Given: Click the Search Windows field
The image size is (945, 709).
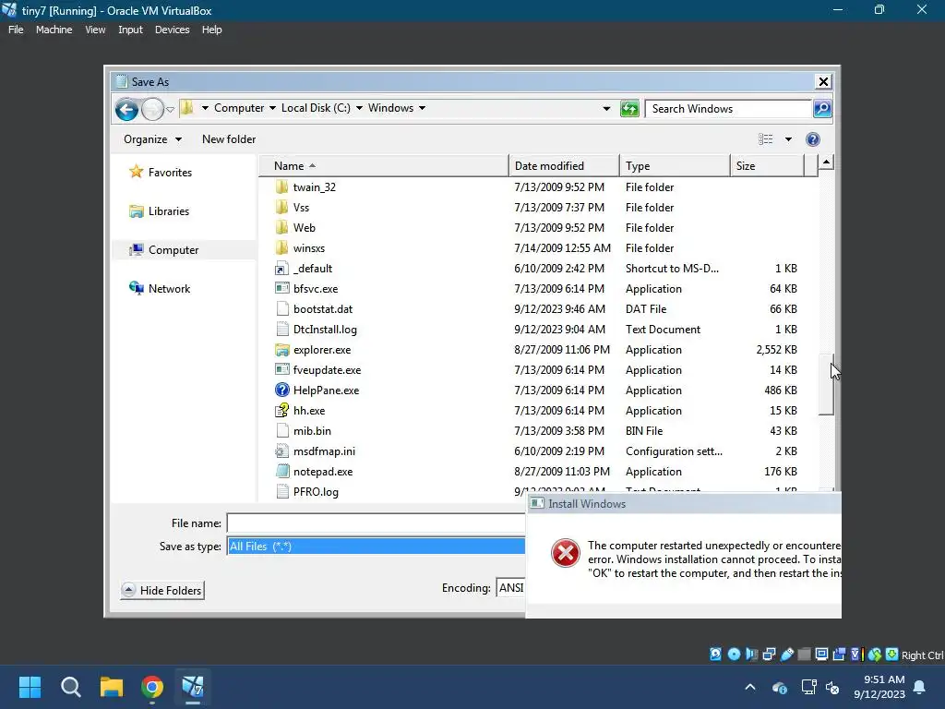Looking at the screenshot, I should pos(728,109).
